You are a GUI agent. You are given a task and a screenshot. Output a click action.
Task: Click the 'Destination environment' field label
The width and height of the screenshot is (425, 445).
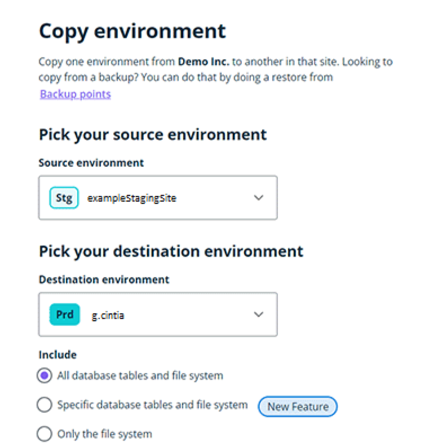tap(104, 279)
